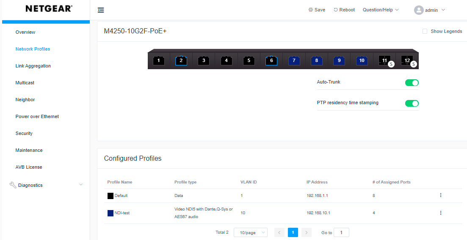Go to next page arrow

pyautogui.click(x=307, y=232)
